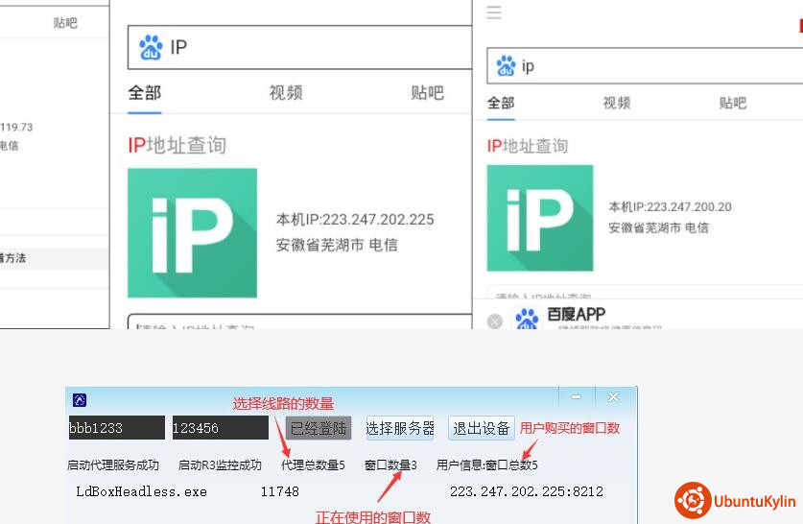Switch to 视频 tab in middle browser

tap(285, 92)
